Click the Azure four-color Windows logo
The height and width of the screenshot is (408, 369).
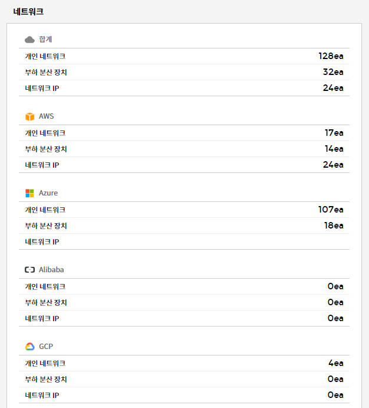(29, 193)
